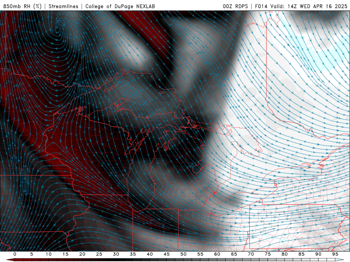The width and height of the screenshot is (350, 262).
Task: Click the '25' label on the colorbar scale
Action: click(99, 254)
